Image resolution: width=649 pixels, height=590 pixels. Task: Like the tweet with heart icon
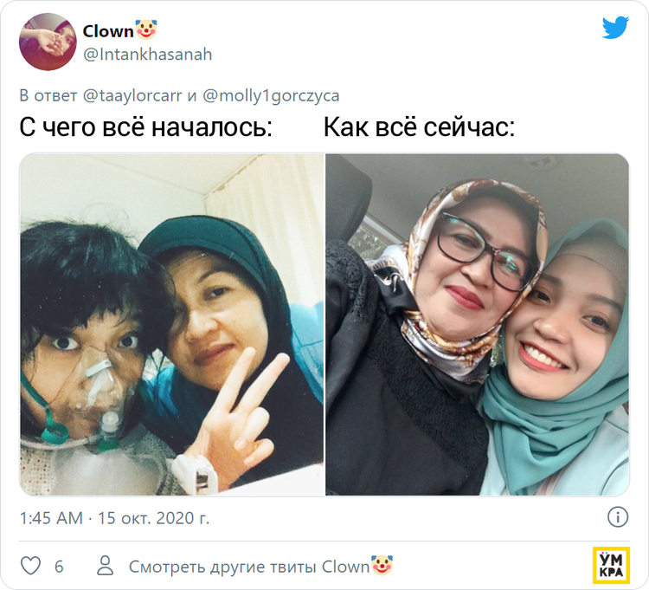click(x=30, y=566)
